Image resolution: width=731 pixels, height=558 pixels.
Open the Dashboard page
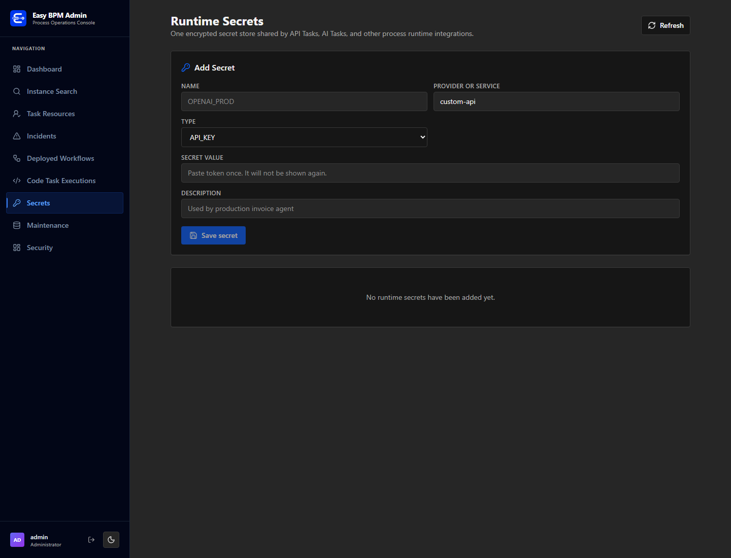click(x=64, y=69)
